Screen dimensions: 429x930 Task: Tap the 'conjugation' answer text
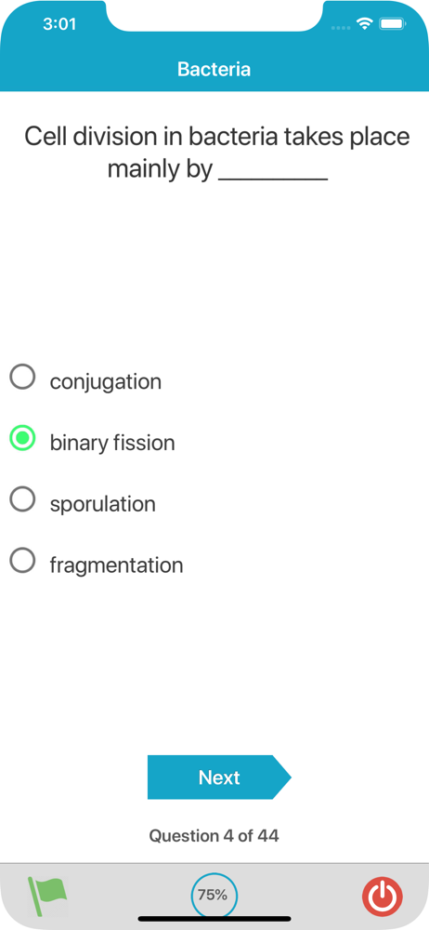click(106, 382)
